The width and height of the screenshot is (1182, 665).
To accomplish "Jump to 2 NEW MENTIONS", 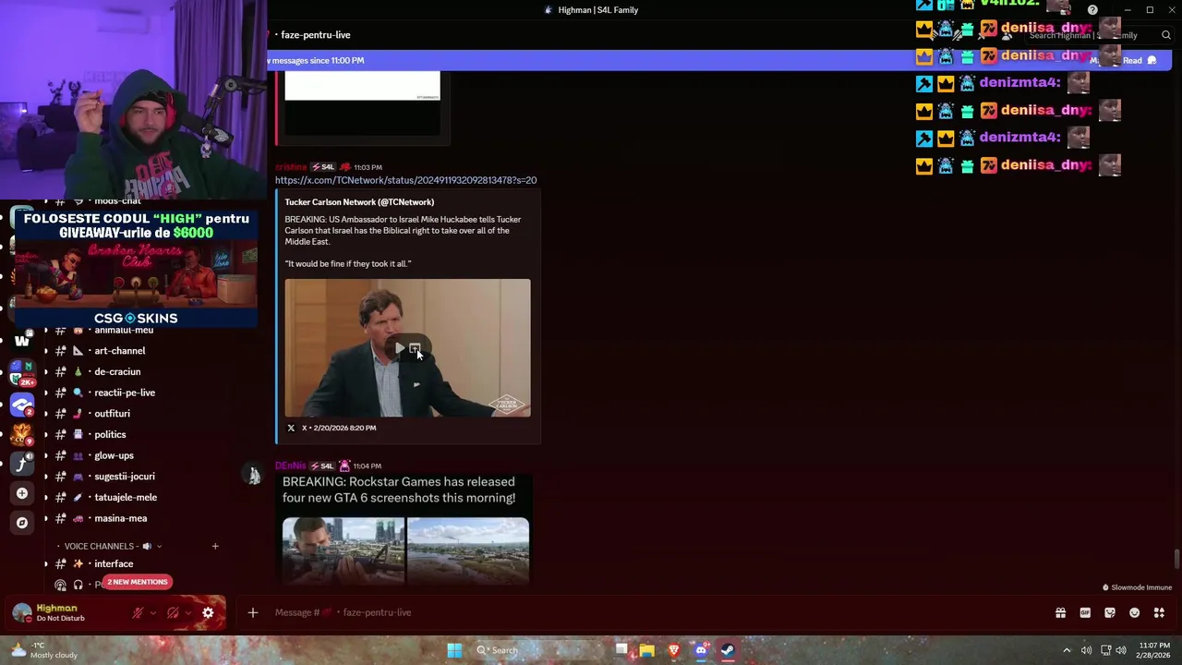I will [137, 582].
